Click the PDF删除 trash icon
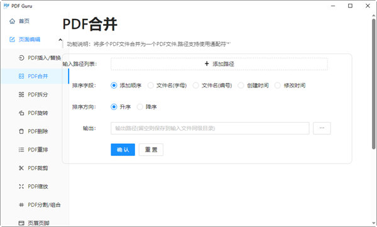The width and height of the screenshot is (377, 227). [x=21, y=131]
